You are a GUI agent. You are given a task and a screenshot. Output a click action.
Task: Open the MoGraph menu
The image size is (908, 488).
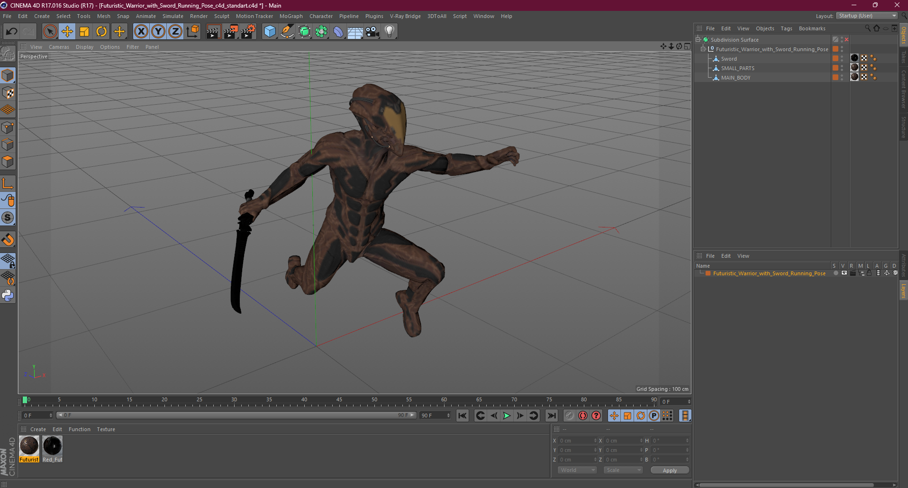(x=291, y=16)
